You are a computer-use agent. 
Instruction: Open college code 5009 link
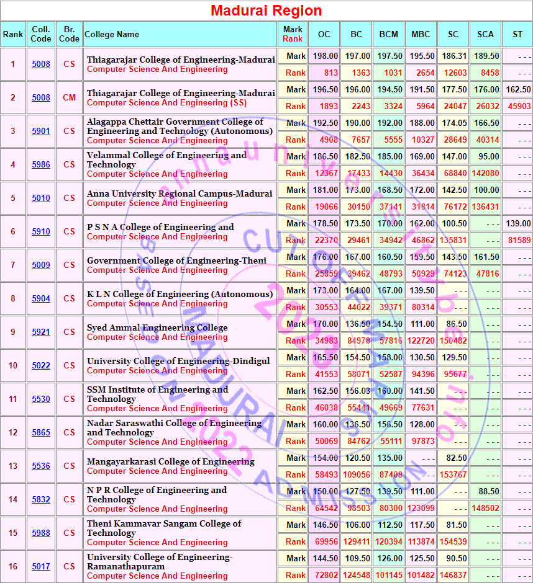coord(41,265)
